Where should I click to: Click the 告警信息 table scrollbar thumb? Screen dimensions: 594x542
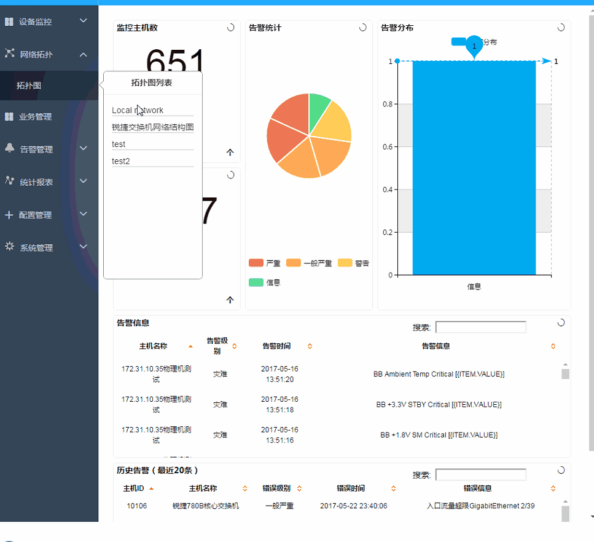[565, 374]
